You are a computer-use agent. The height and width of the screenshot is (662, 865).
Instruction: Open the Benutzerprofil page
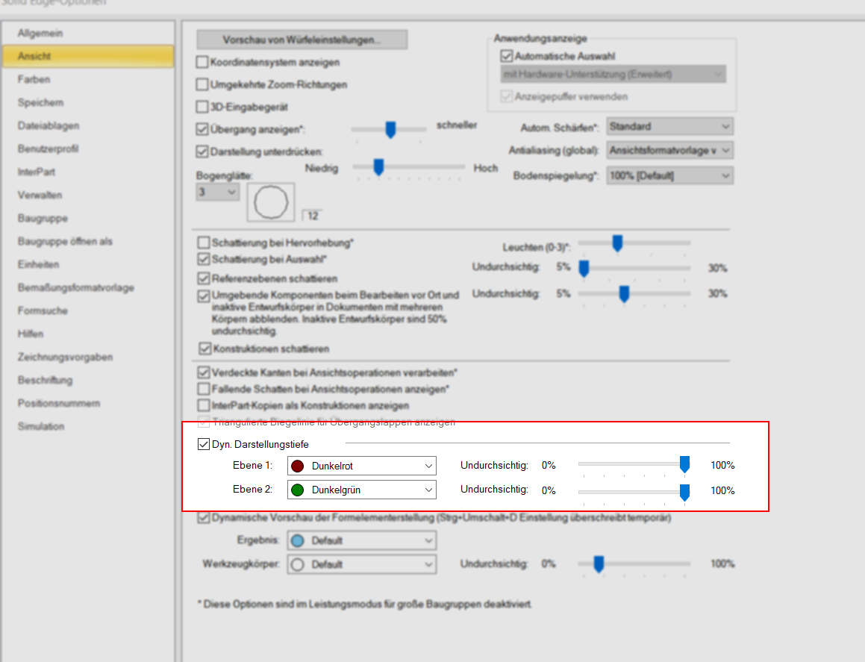tap(48, 149)
